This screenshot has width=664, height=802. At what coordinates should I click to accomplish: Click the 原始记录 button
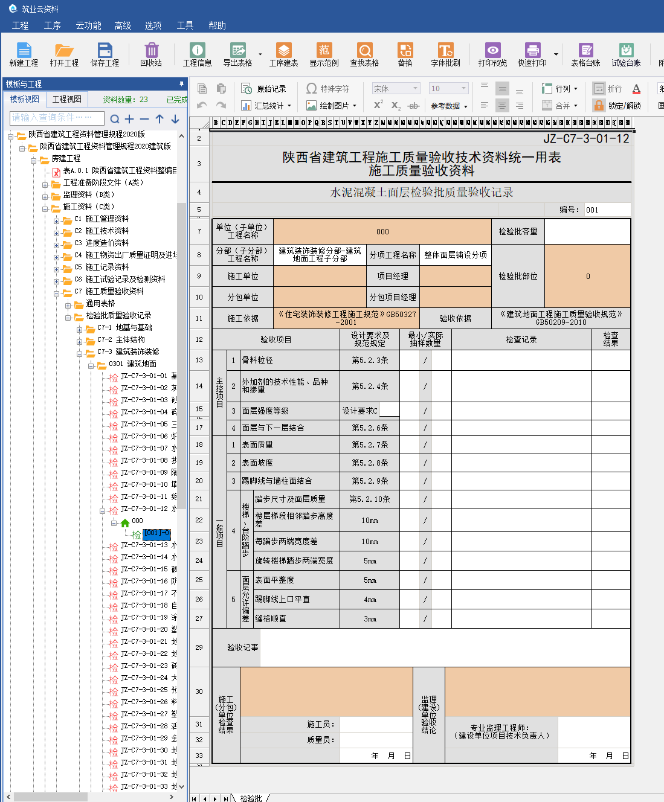[264, 89]
